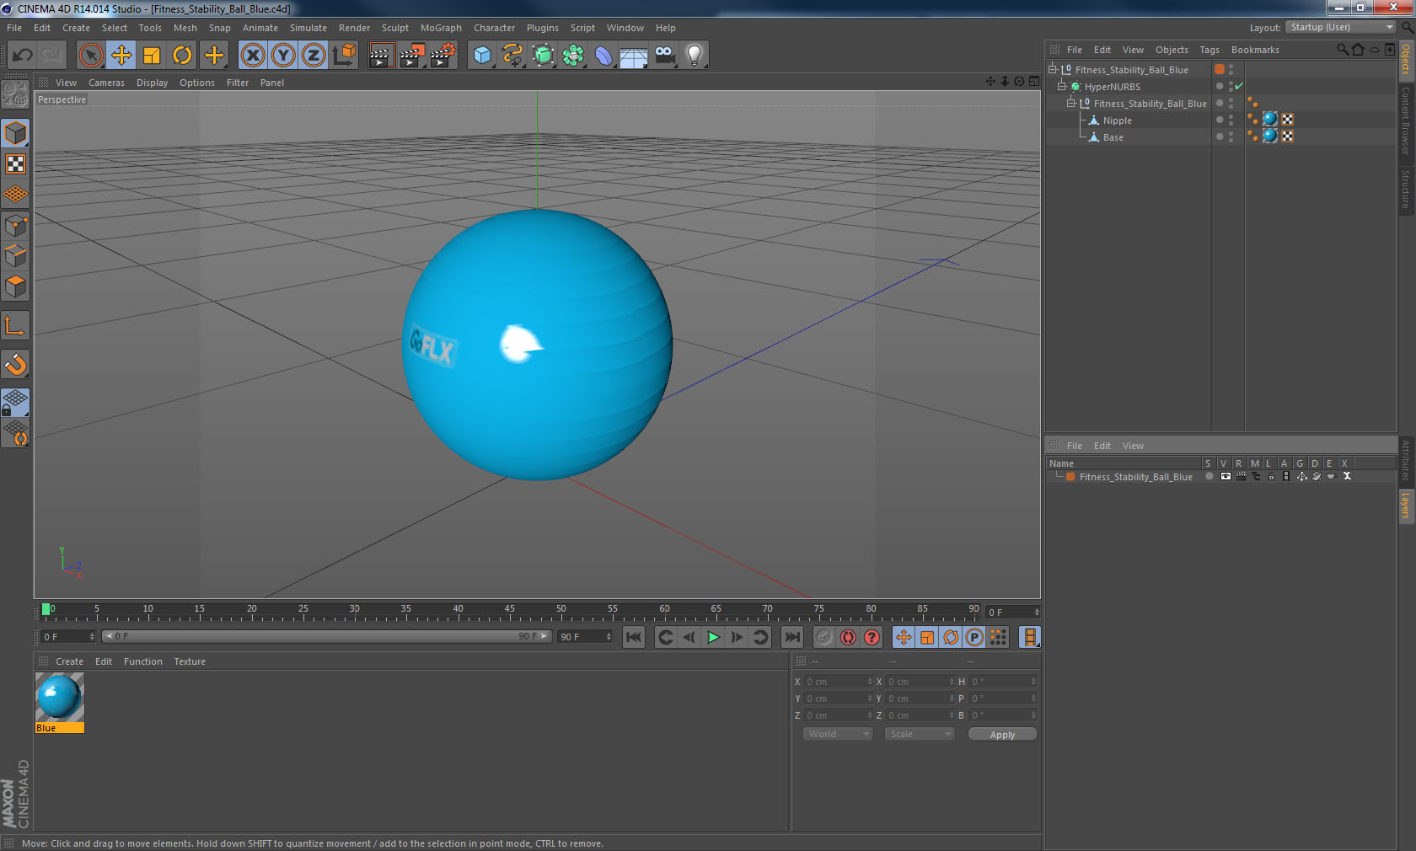The height and width of the screenshot is (851, 1416).
Task: Play the animation forward
Action: point(713,638)
